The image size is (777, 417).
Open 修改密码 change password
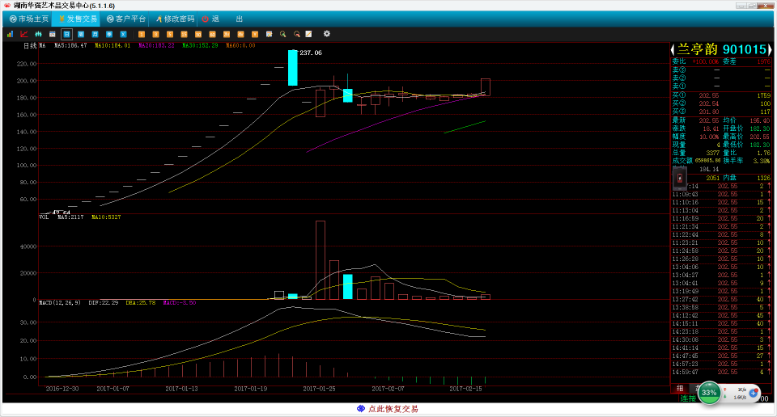click(175, 19)
